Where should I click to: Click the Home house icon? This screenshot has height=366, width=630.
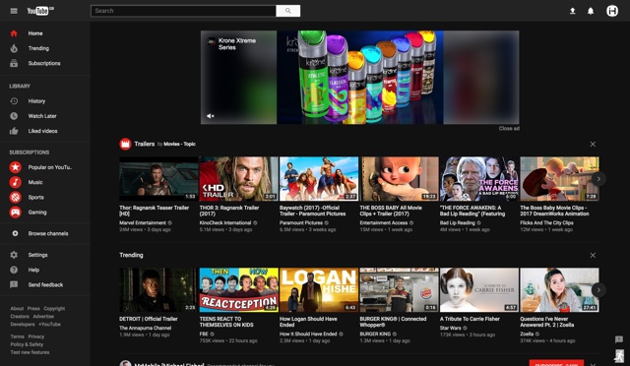(14, 33)
